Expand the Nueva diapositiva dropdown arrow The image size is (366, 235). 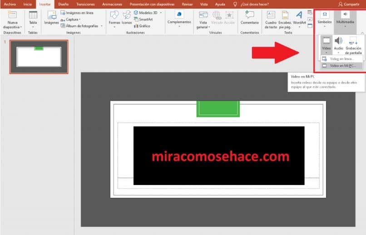(21, 27)
